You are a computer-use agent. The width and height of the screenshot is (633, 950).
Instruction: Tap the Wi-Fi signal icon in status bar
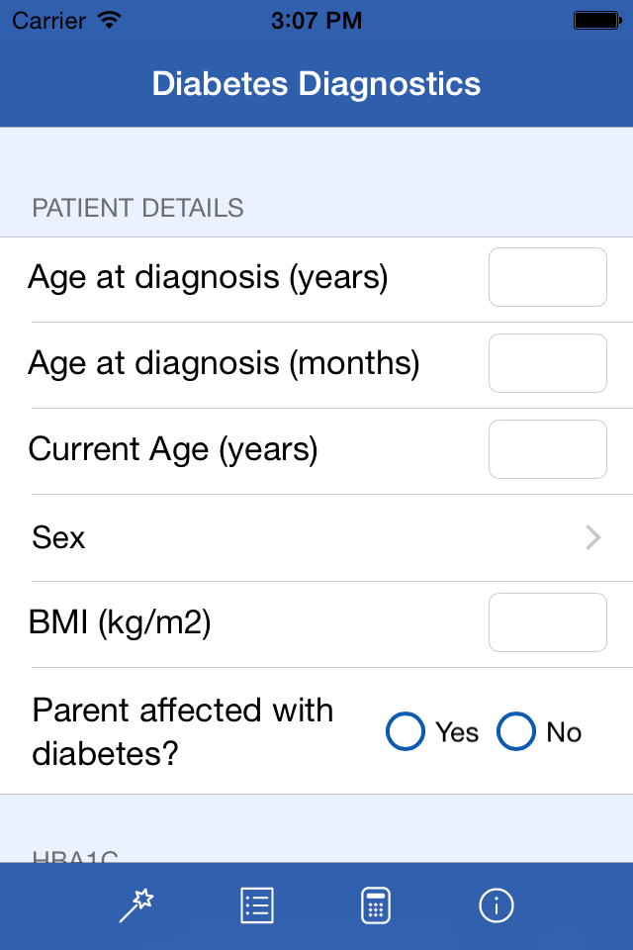coord(110,20)
